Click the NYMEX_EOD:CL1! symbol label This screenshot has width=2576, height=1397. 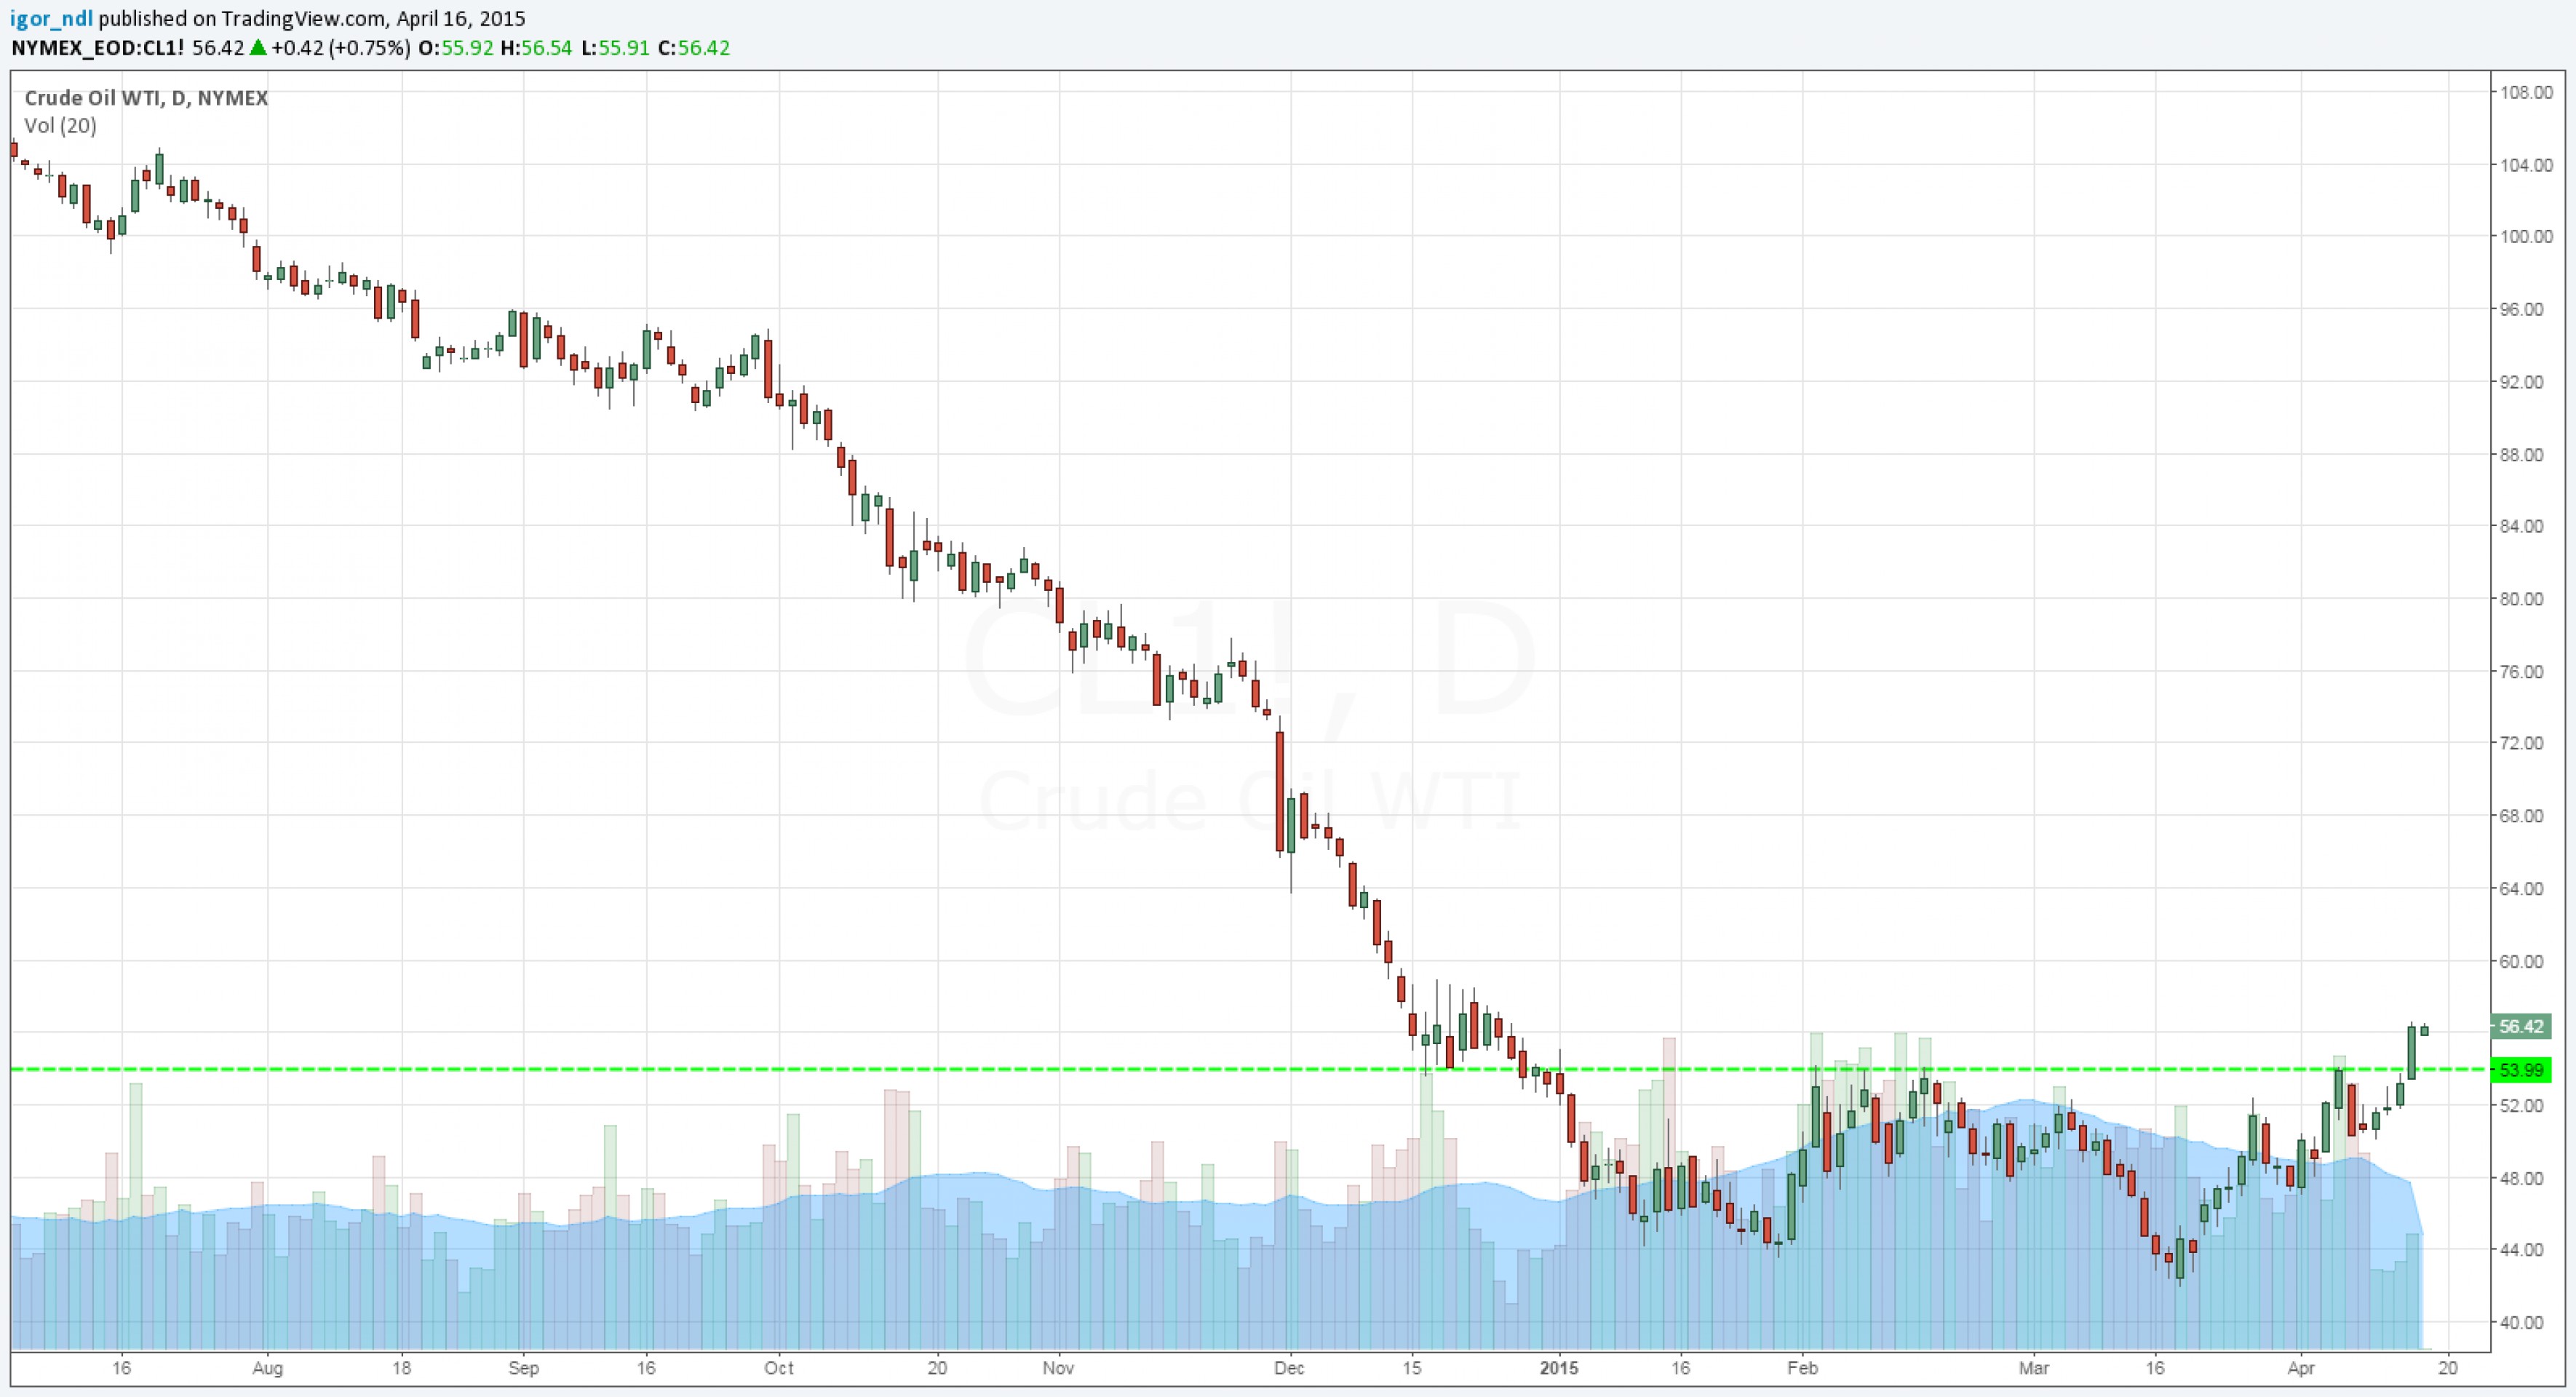[x=97, y=48]
